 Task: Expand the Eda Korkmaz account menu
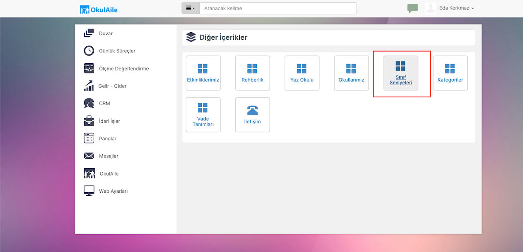457,8
